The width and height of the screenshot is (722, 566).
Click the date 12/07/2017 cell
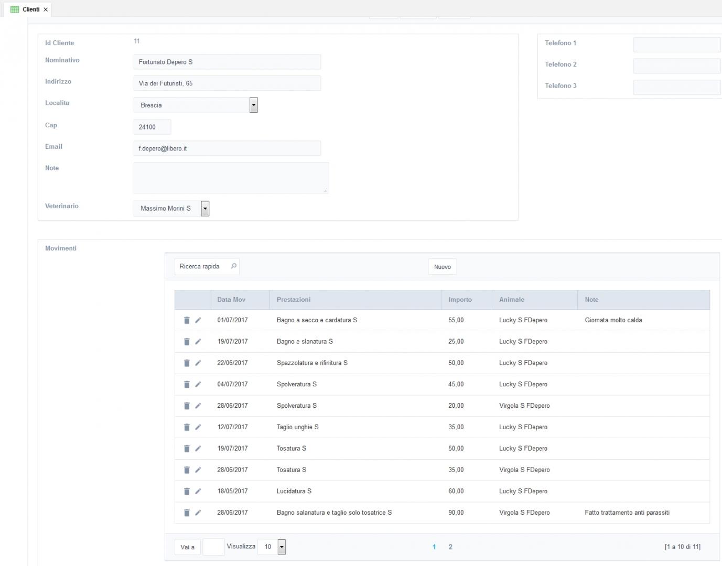coord(232,427)
